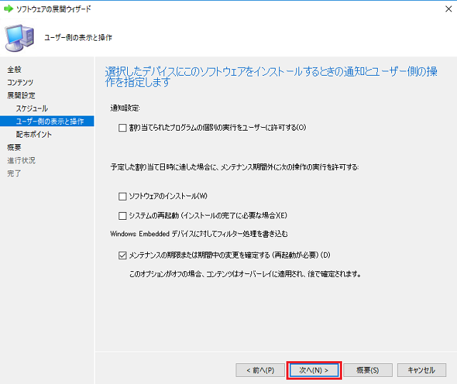
Task: Click the green arrow wizard title icon
Action: pos(9,9)
